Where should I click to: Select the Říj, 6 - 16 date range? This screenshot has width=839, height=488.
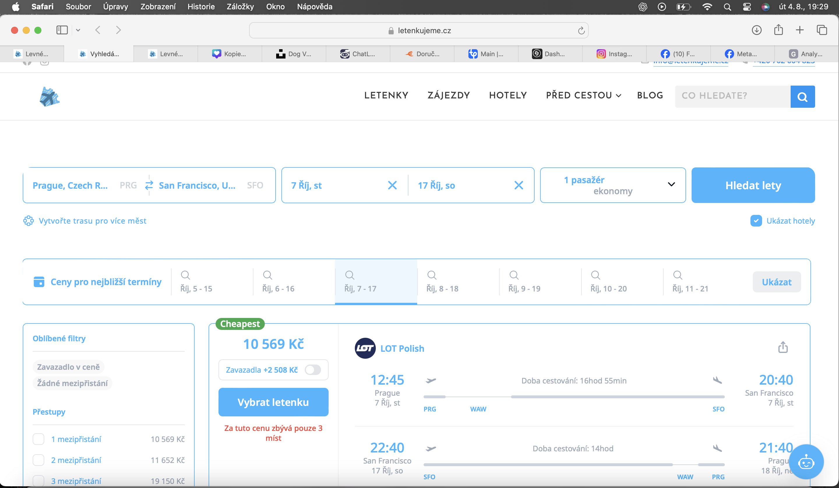[294, 282]
